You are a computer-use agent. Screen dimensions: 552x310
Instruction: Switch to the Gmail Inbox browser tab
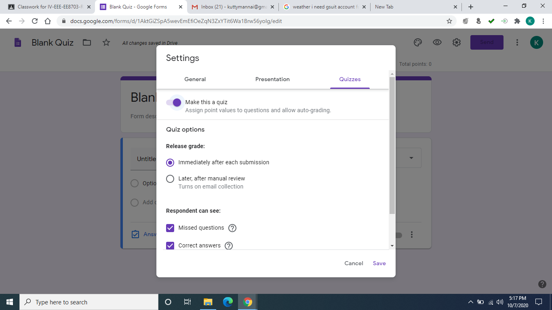point(234,7)
